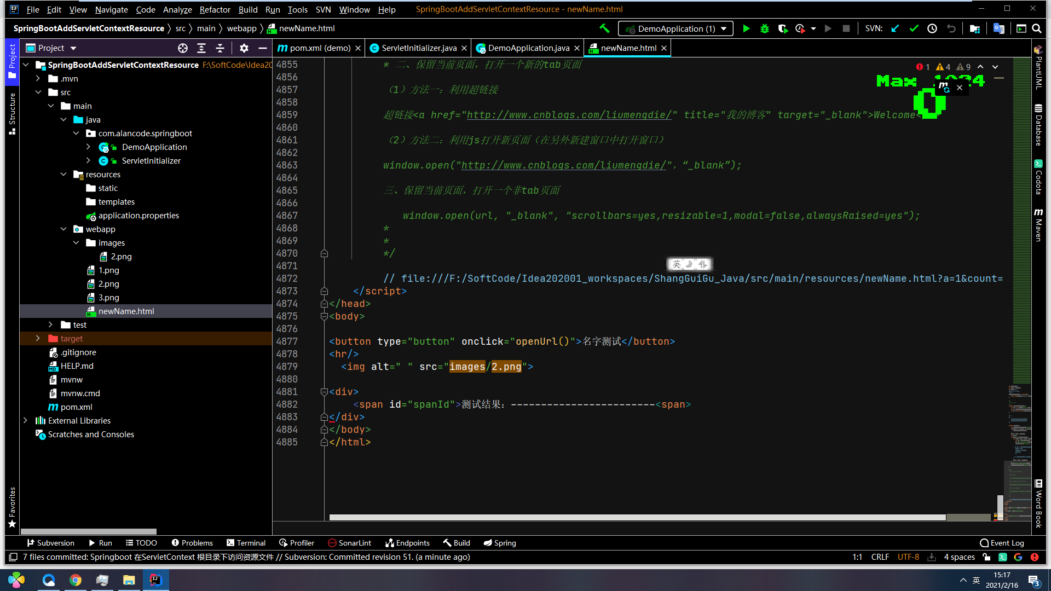The image size is (1051, 591).
Task: Stop the running application
Action: tap(846, 28)
